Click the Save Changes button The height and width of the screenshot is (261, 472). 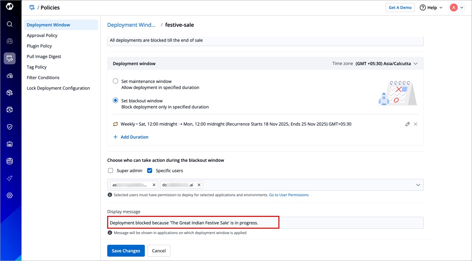[x=126, y=251]
